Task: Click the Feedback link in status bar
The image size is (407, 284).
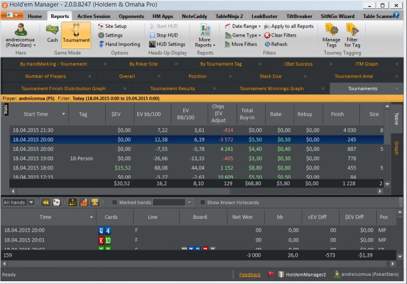Action: pyautogui.click(x=249, y=274)
